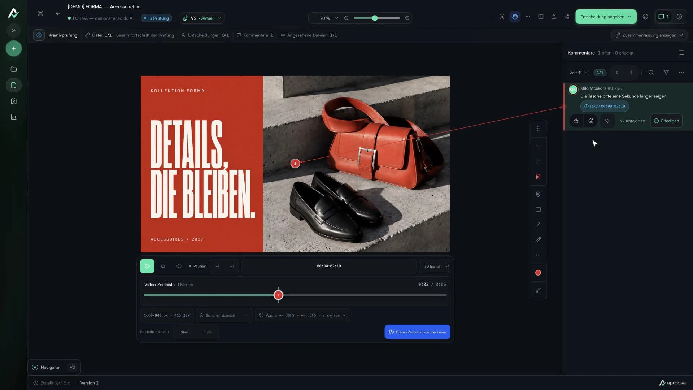Click timeline marker 1 on Video-Zeitleiste
This screenshot has width=693, height=390.
click(x=278, y=295)
